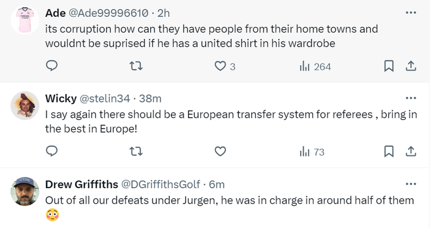Retweet Ade's corruption tweet
Image resolution: width=433 pixels, height=228 pixels.
coord(136,66)
